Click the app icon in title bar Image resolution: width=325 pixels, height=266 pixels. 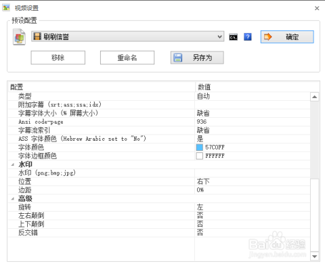coord(6,8)
